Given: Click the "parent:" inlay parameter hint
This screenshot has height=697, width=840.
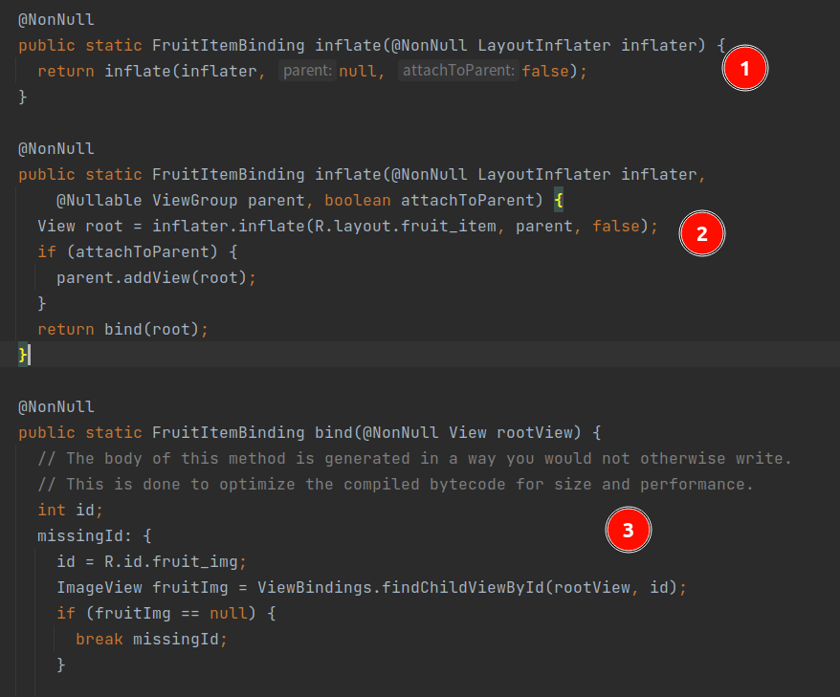Looking at the screenshot, I should point(307,70).
